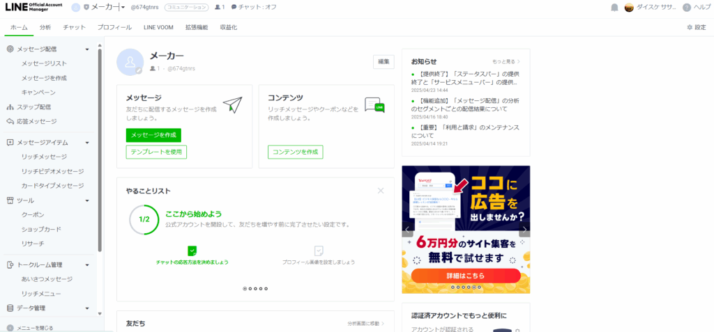
Task: Click the コンテンツを作成 button
Action: click(295, 152)
